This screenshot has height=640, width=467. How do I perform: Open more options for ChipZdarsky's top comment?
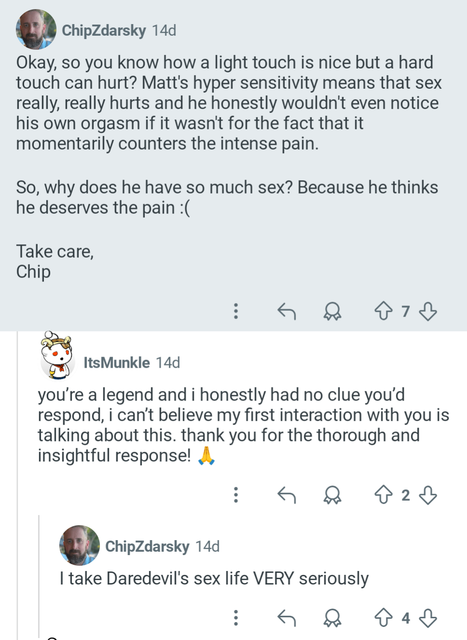point(236,311)
